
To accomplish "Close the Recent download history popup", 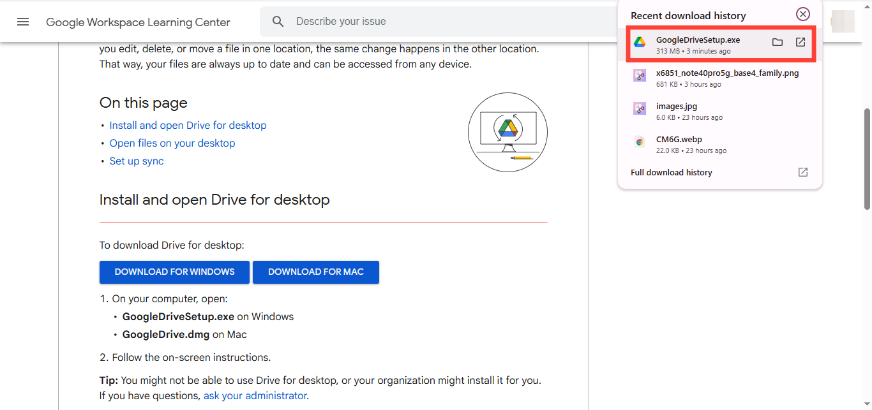I will [x=802, y=14].
